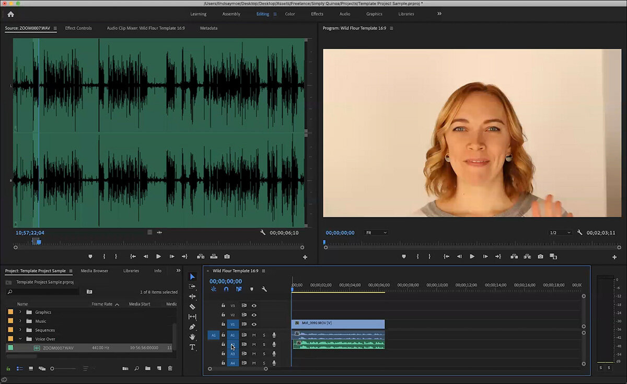The width and height of the screenshot is (627, 384).
Task: Select the Hand tool
Action: tap(192, 336)
